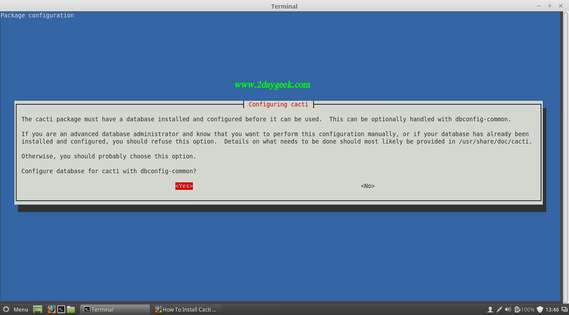Screen dimensions: 569x315
Task: Launch Firefox from the panel launcher
Action: (x=51, y=309)
